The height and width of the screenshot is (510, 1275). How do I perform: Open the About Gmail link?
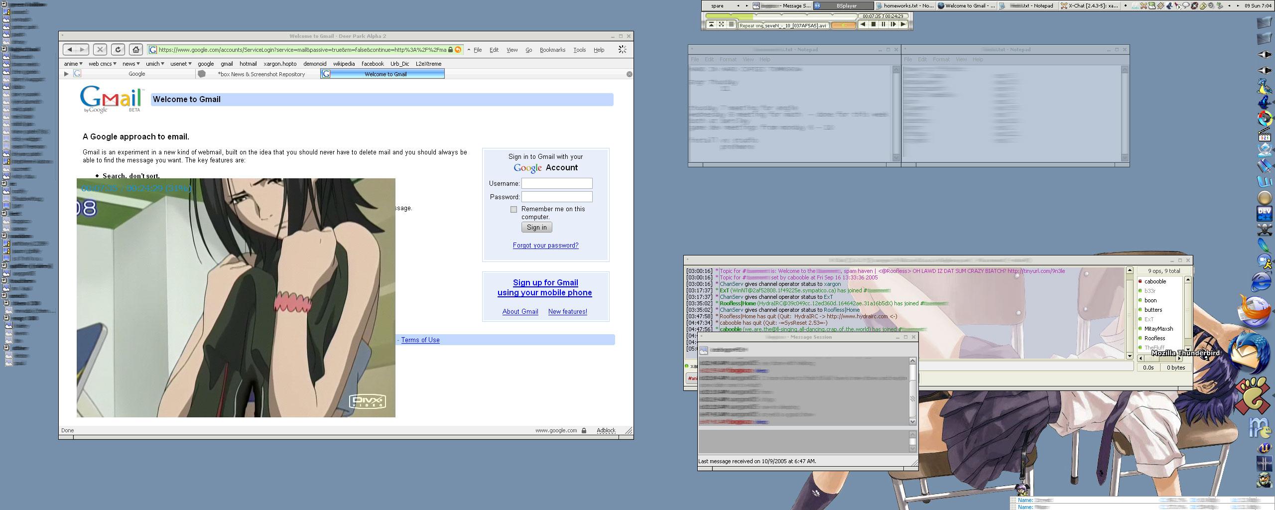point(520,312)
